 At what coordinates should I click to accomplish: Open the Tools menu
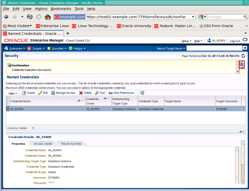tap(79, 9)
